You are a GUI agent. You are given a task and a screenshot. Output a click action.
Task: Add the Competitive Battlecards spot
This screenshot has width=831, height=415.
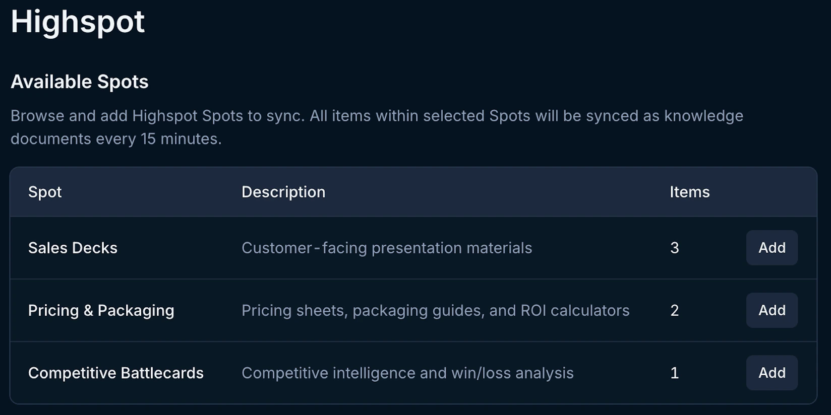pyautogui.click(x=771, y=373)
